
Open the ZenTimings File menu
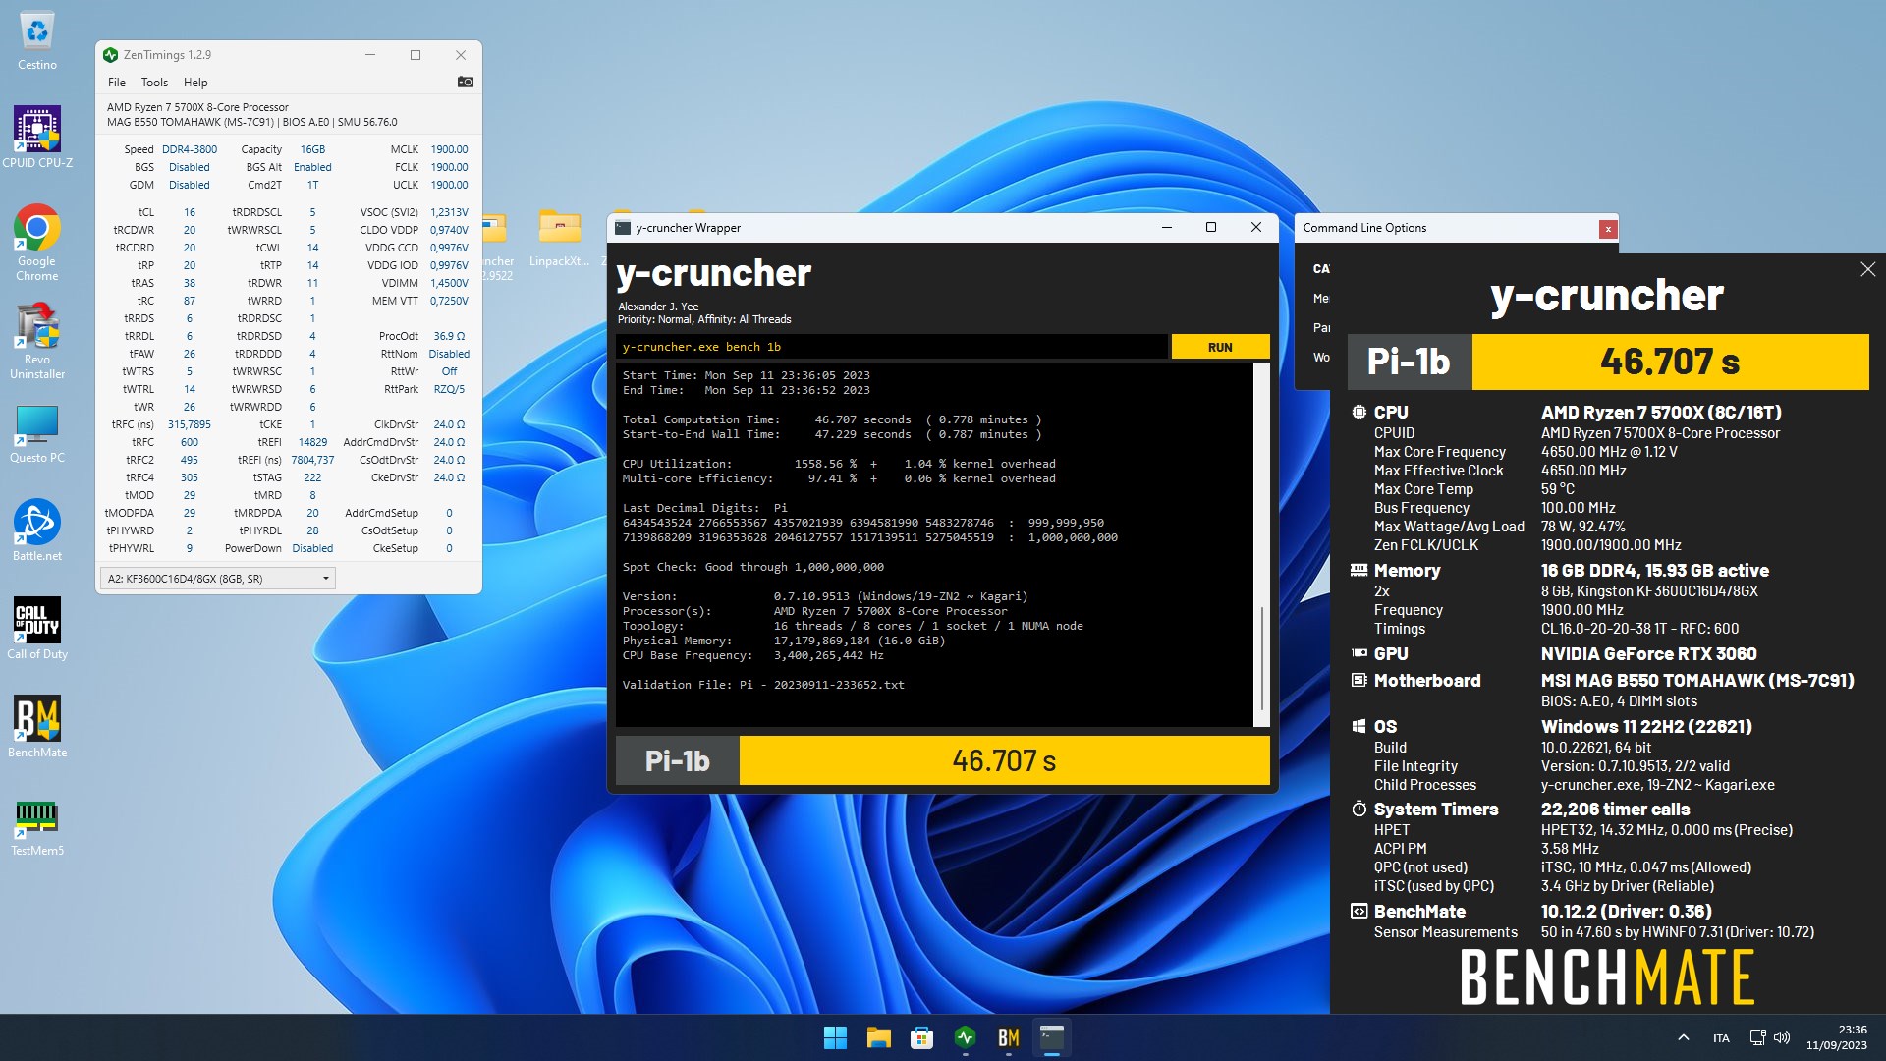[117, 83]
